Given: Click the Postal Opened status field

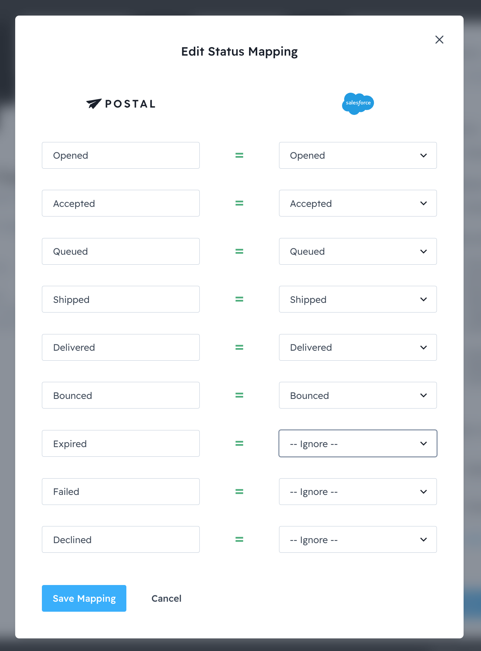Looking at the screenshot, I should tap(121, 155).
